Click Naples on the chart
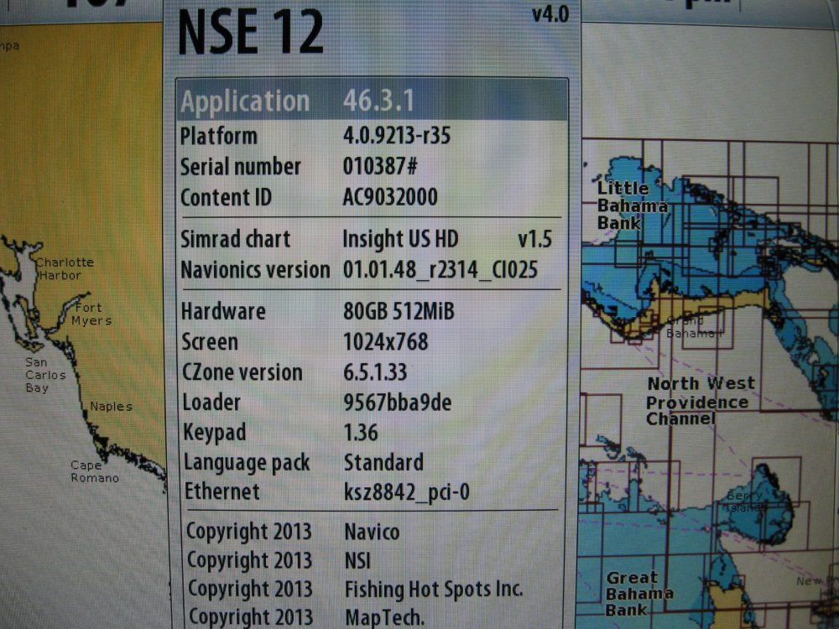 112,407
